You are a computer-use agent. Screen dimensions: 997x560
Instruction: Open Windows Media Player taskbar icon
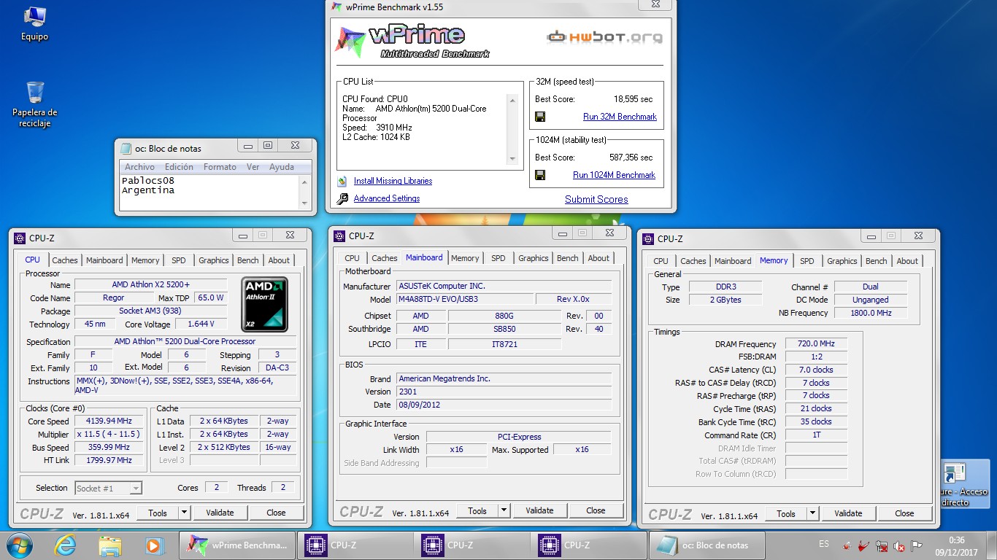[154, 545]
